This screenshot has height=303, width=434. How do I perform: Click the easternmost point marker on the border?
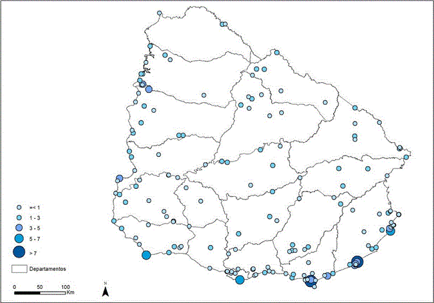click(405, 158)
